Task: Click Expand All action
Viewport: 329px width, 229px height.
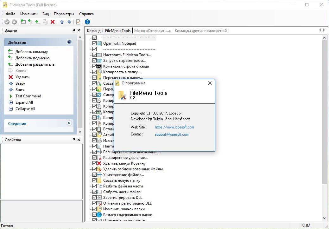Action: (24, 102)
